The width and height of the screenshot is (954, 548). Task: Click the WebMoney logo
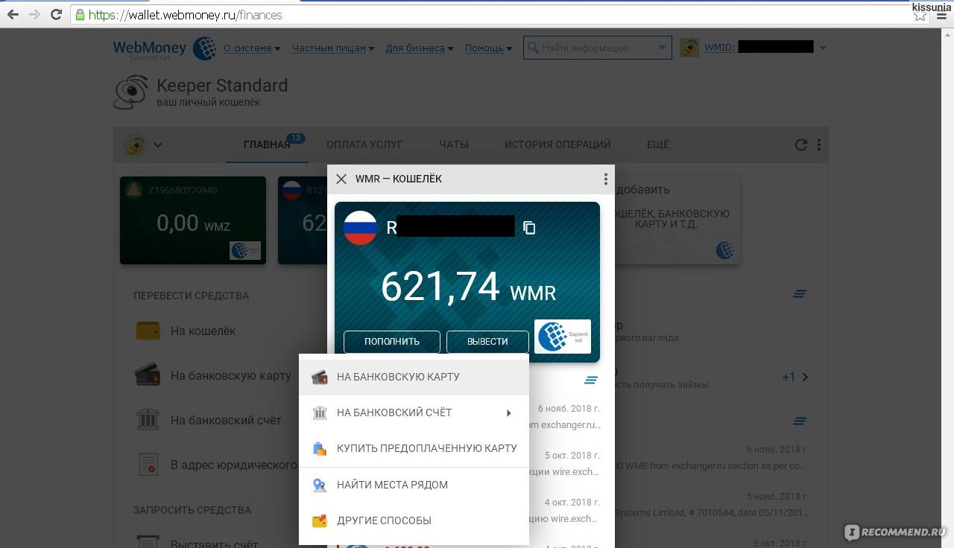(x=164, y=48)
